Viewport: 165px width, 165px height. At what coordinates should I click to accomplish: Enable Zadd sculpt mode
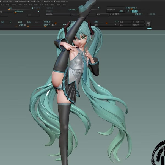point(20,22)
